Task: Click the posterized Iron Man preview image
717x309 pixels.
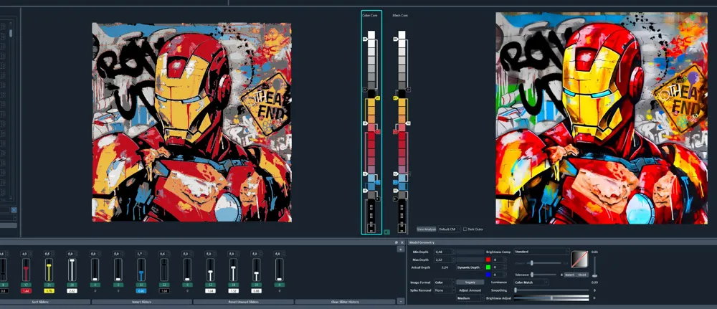Action: click(x=191, y=123)
